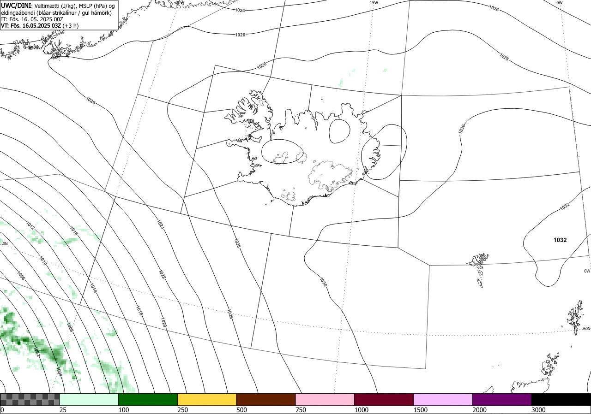Choose the light purple 1500–2000 legend swatch
The height and width of the screenshot is (414, 591).
tap(443, 399)
